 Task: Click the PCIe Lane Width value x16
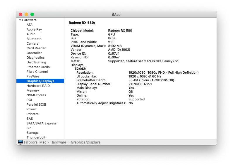111,42
